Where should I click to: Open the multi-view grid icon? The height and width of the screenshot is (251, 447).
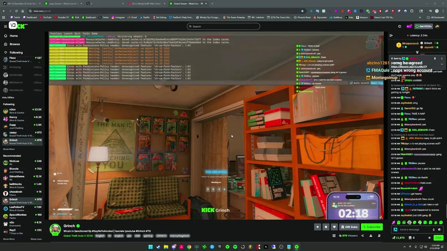334,236
